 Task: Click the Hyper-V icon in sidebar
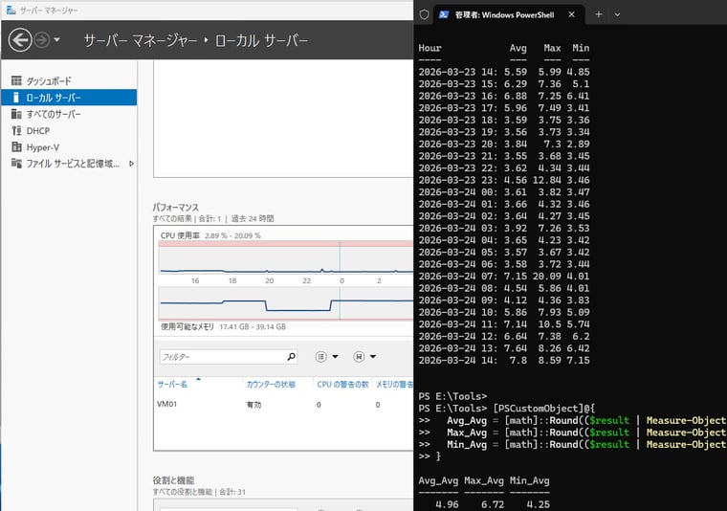[x=16, y=147]
